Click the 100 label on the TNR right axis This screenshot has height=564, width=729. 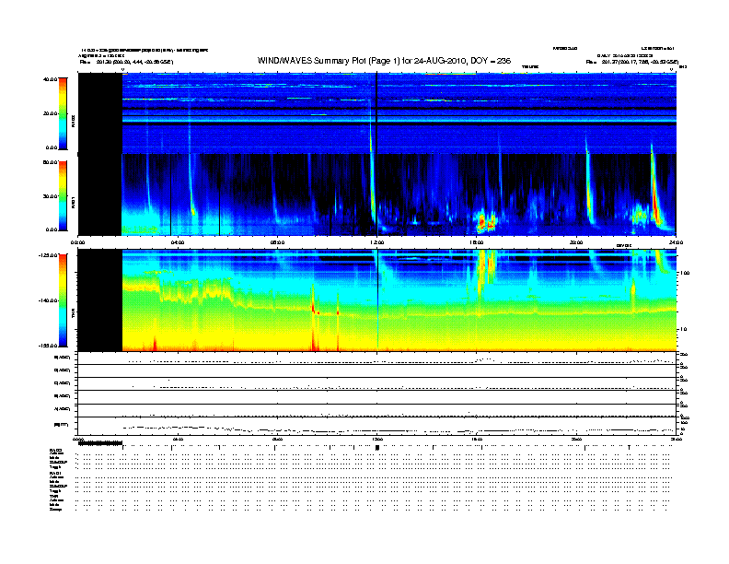coord(685,273)
